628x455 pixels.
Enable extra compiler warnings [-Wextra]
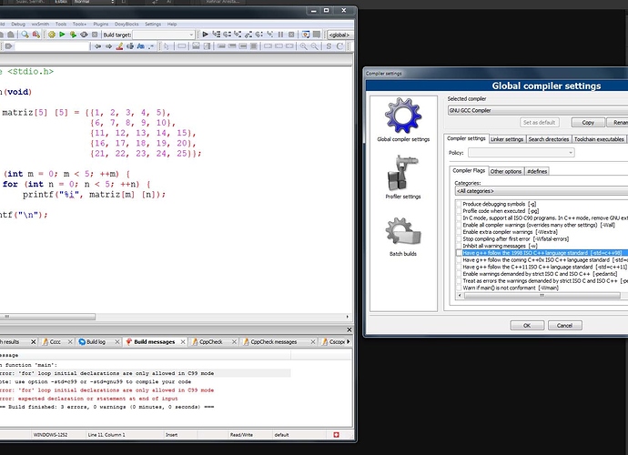pos(459,232)
